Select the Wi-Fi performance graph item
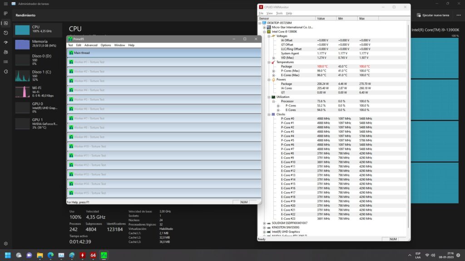Viewport: 465px width, 261px height. tap(38, 91)
